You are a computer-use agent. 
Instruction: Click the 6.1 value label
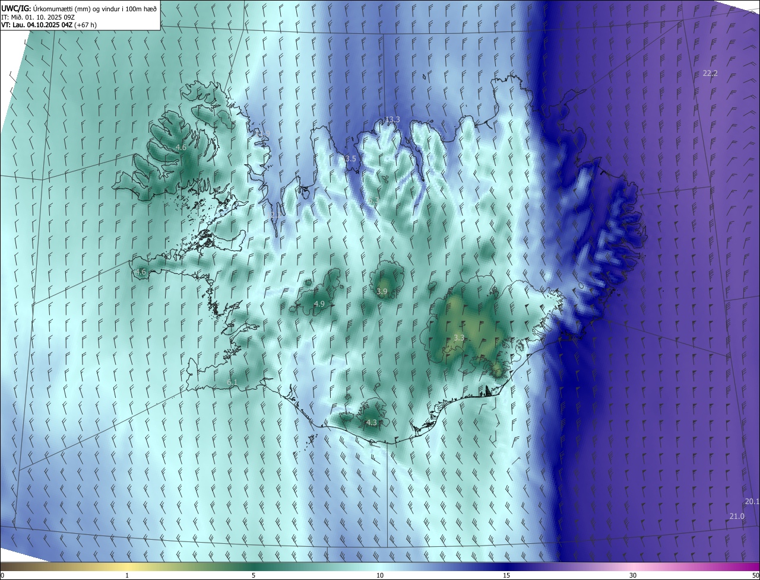coord(232,383)
